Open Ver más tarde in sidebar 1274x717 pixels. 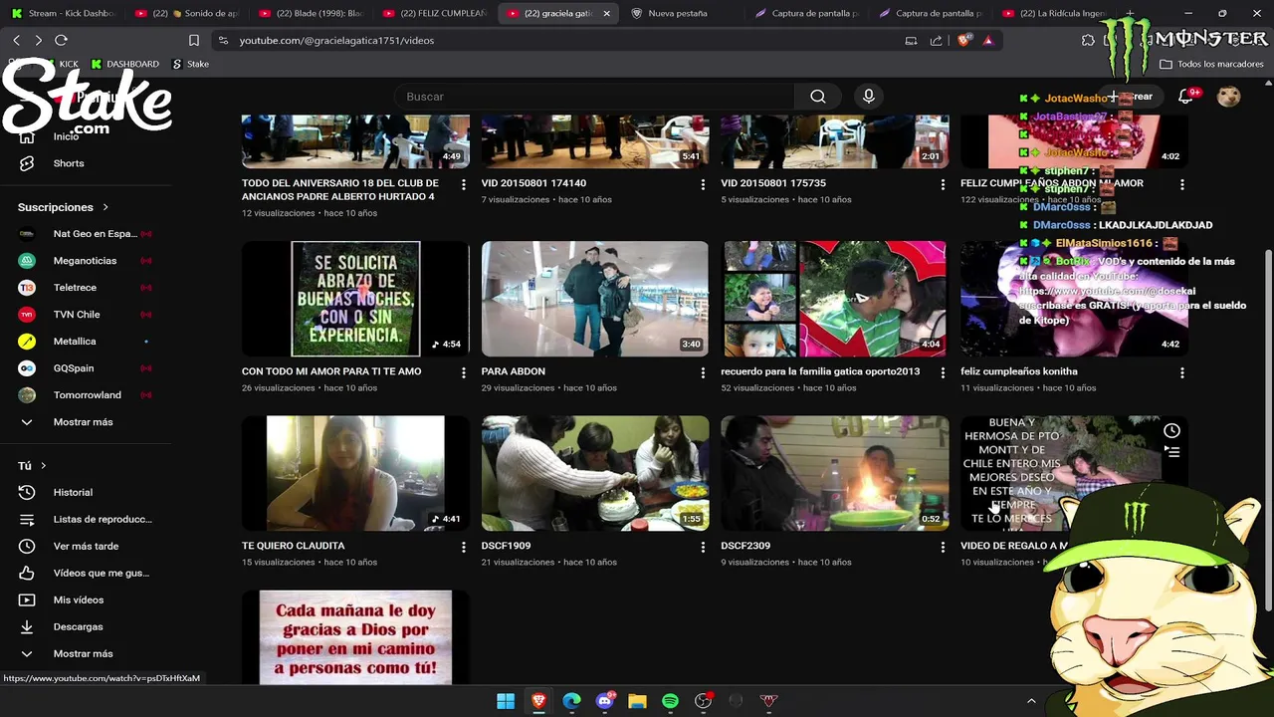[x=86, y=546]
